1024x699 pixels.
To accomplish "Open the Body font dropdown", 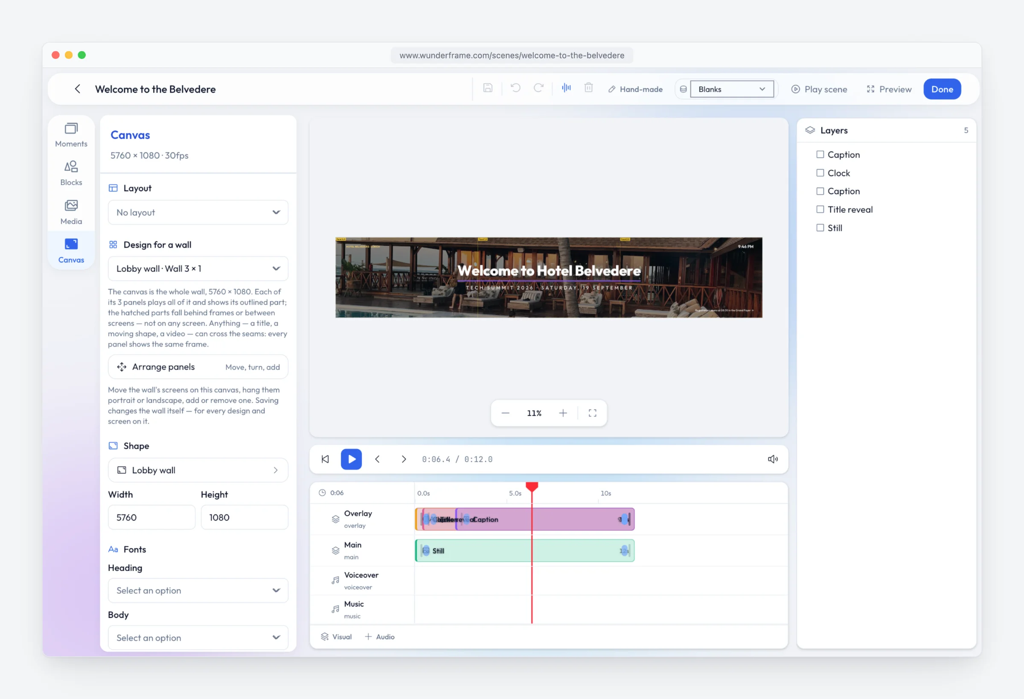I will (x=198, y=638).
